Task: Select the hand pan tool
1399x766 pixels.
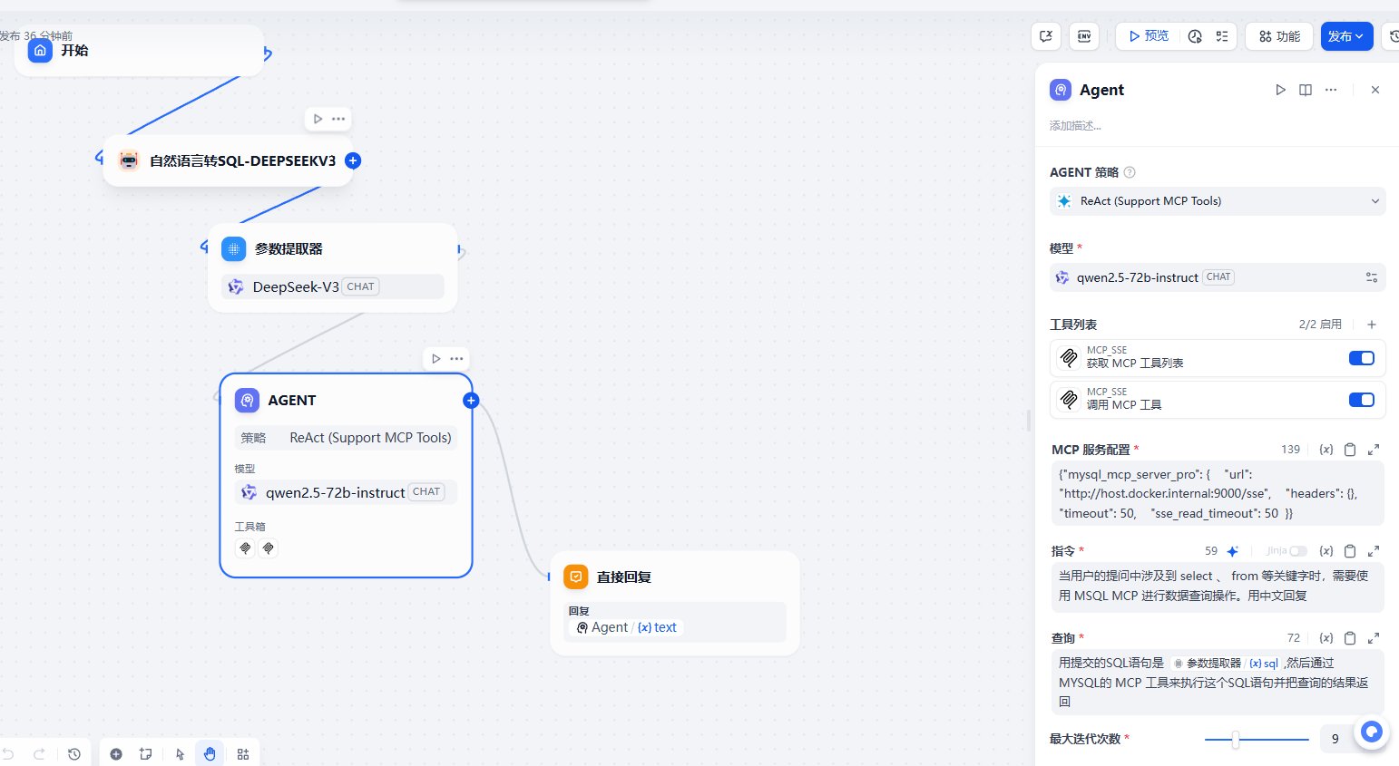Action: click(210, 754)
